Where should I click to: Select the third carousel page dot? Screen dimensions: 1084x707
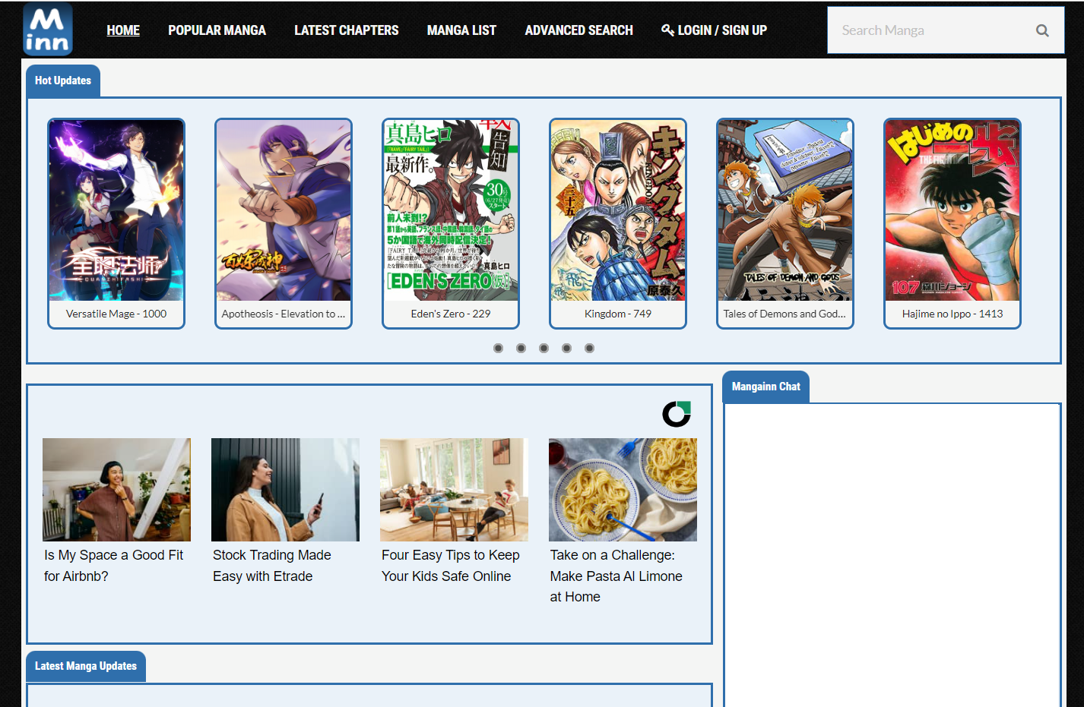point(544,348)
